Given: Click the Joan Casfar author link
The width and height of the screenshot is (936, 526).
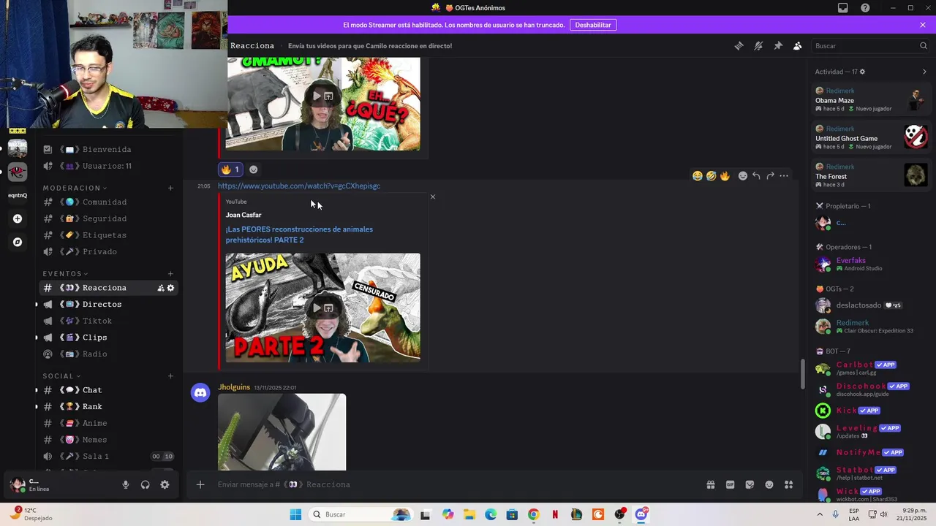Looking at the screenshot, I should pyautogui.click(x=244, y=215).
